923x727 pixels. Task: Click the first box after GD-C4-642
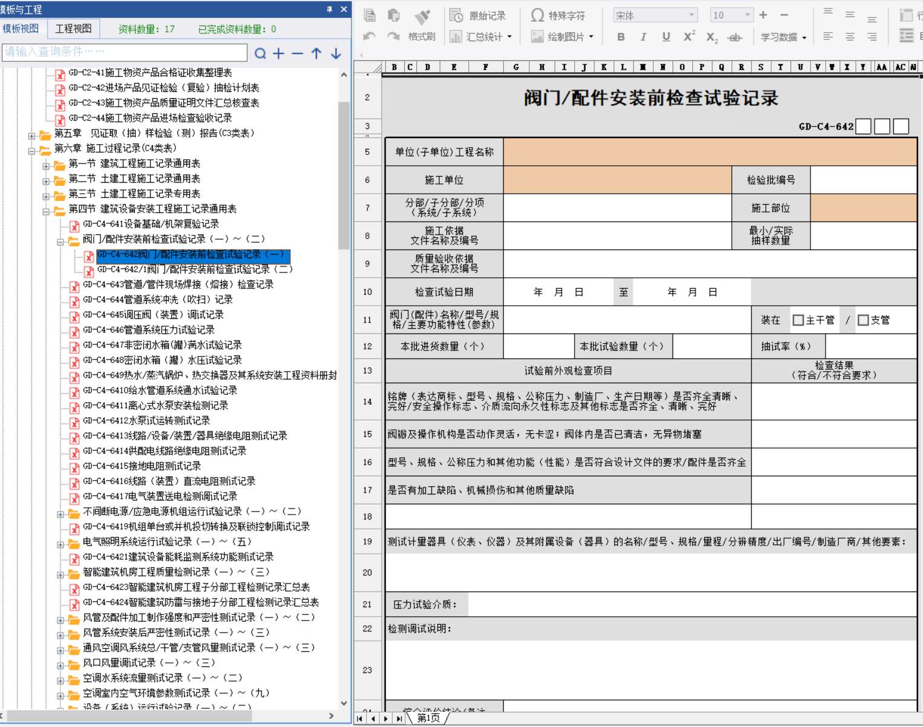(x=864, y=126)
